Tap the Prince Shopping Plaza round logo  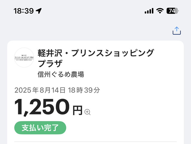(24, 58)
